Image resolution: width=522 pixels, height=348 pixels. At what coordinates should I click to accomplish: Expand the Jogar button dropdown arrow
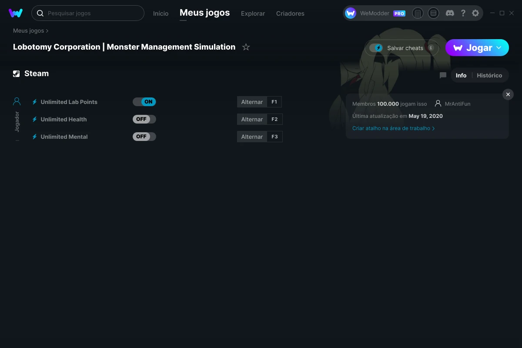[499, 48]
